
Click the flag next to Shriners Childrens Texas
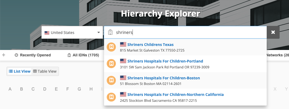(123, 44)
